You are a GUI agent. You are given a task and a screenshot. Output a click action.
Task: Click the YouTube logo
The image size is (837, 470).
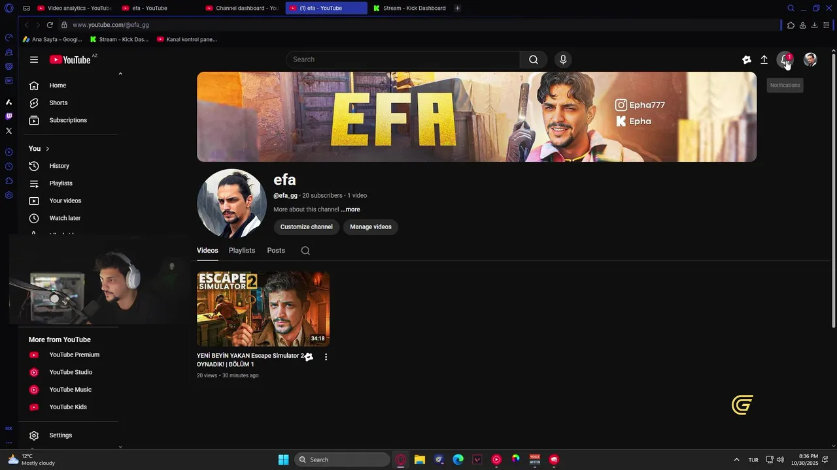(x=70, y=59)
